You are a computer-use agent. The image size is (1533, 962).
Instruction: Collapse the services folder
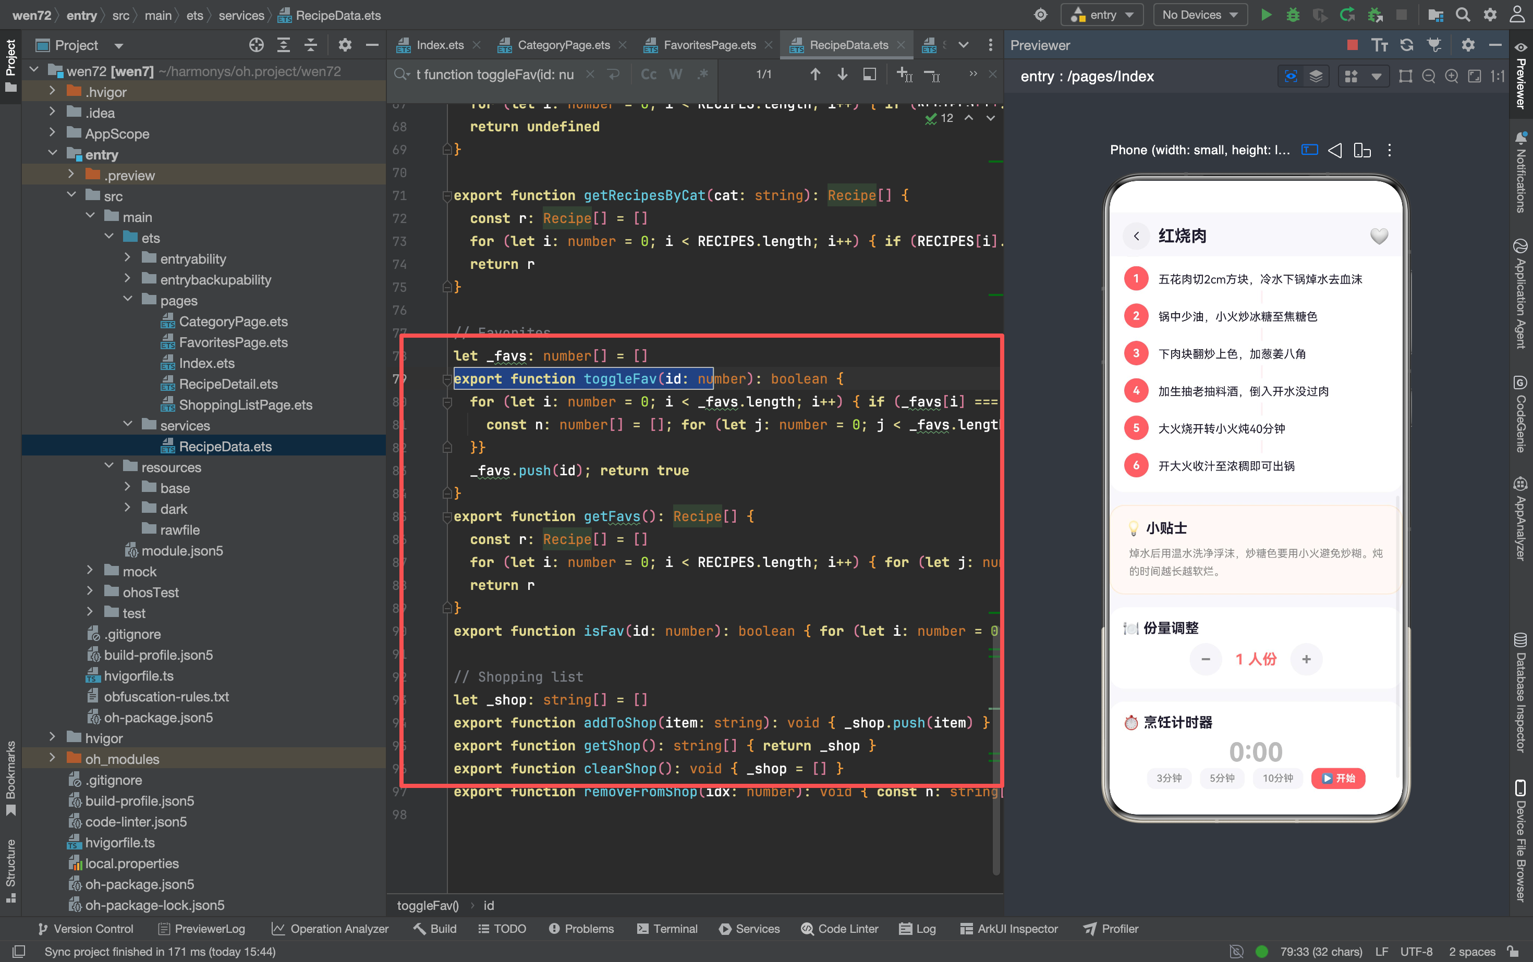(x=127, y=424)
